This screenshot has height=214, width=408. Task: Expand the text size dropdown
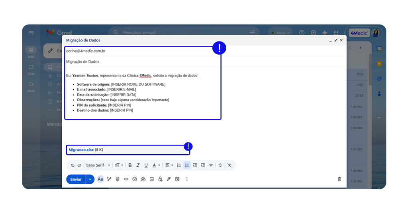tap(119, 165)
